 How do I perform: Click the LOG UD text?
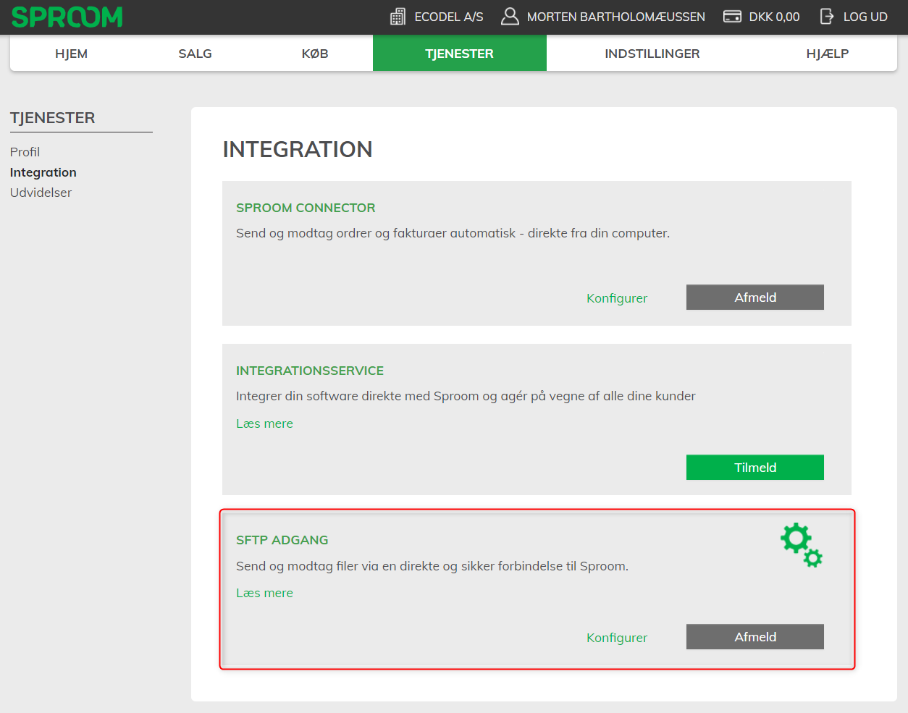pos(865,17)
